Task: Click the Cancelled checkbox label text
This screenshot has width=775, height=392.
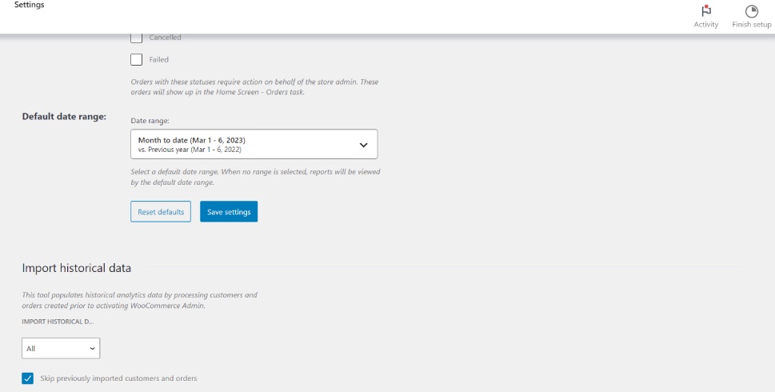Action: click(x=165, y=38)
